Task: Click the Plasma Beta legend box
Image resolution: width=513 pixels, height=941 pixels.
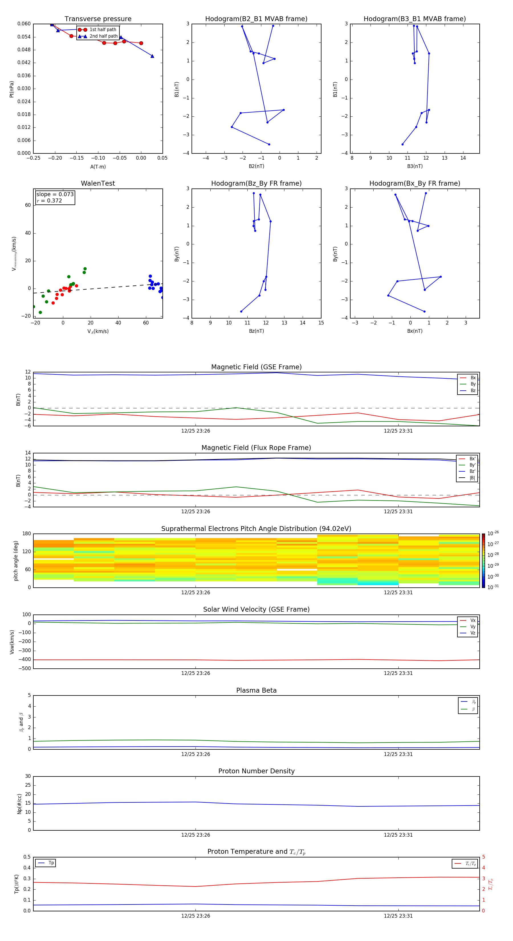Action: tap(468, 705)
